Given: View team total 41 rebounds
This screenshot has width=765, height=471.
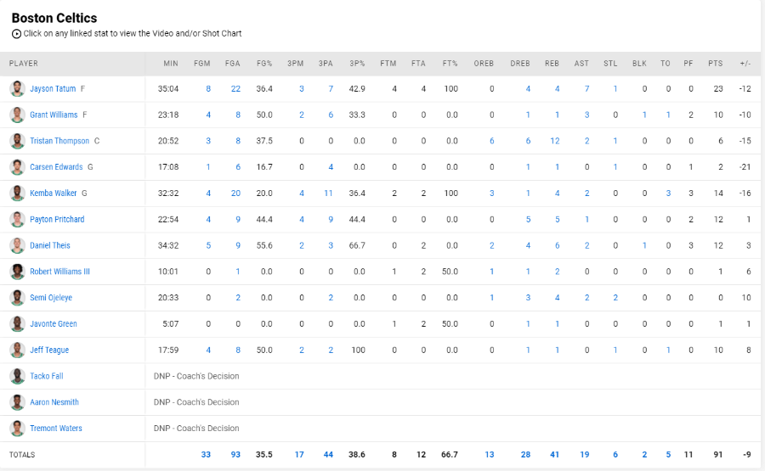Looking at the screenshot, I should pyautogui.click(x=555, y=454).
